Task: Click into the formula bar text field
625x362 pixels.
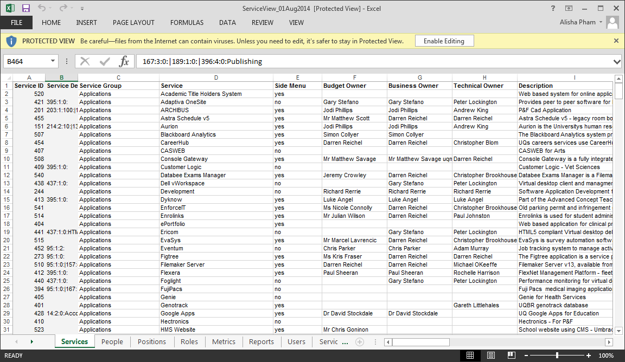Action: coord(374,61)
